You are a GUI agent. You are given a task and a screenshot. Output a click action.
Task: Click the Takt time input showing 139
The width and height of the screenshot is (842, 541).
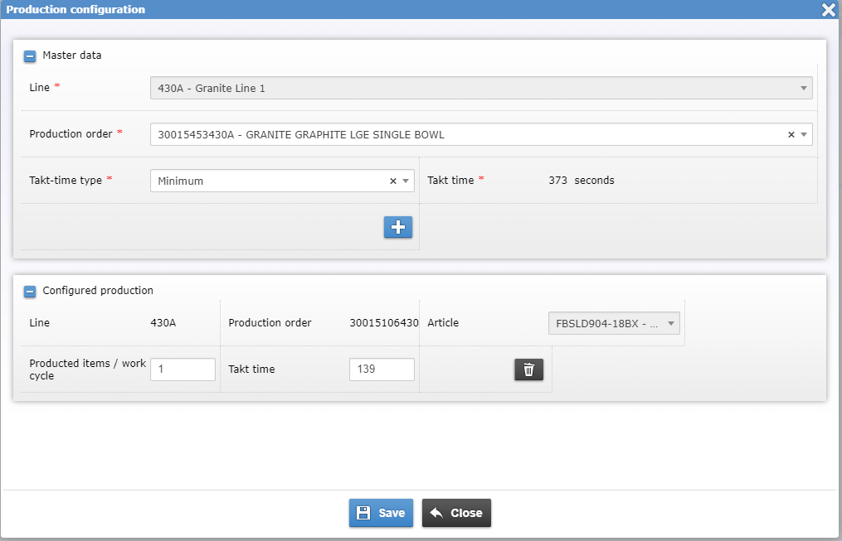point(382,370)
